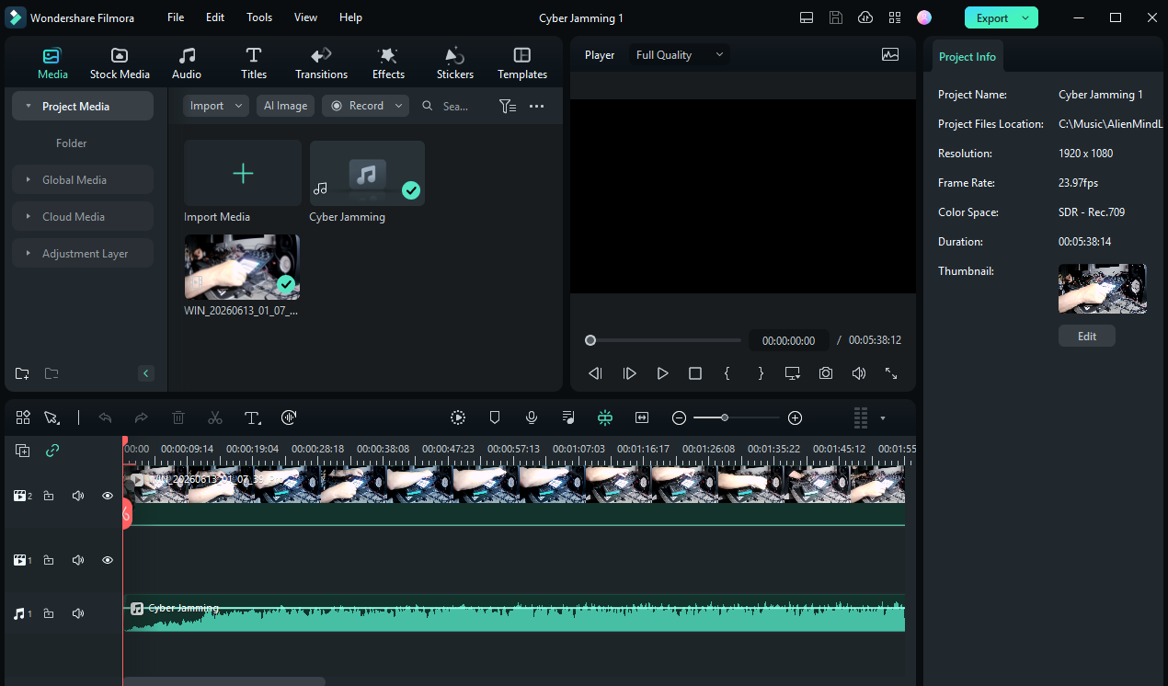This screenshot has height=686, width=1168.
Task: Open the player scopes display icon
Action: [x=890, y=54]
